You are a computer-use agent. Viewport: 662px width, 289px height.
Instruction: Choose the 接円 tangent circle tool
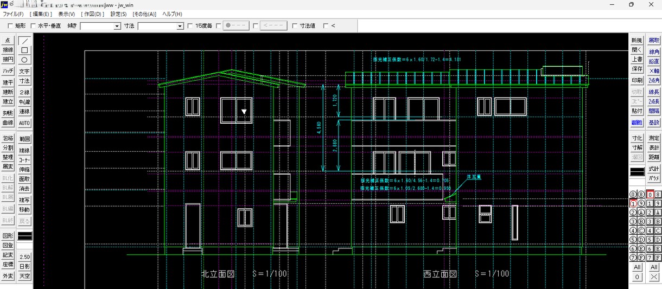(8, 60)
